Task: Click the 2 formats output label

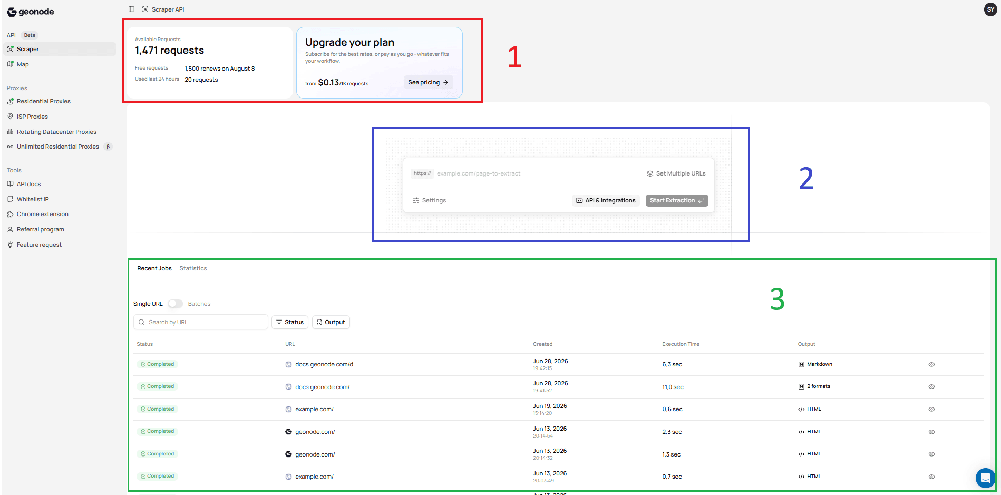Action: [x=818, y=386]
